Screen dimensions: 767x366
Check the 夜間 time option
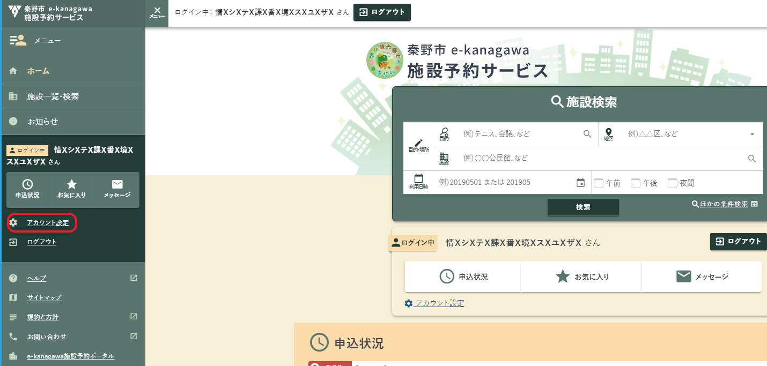673,183
